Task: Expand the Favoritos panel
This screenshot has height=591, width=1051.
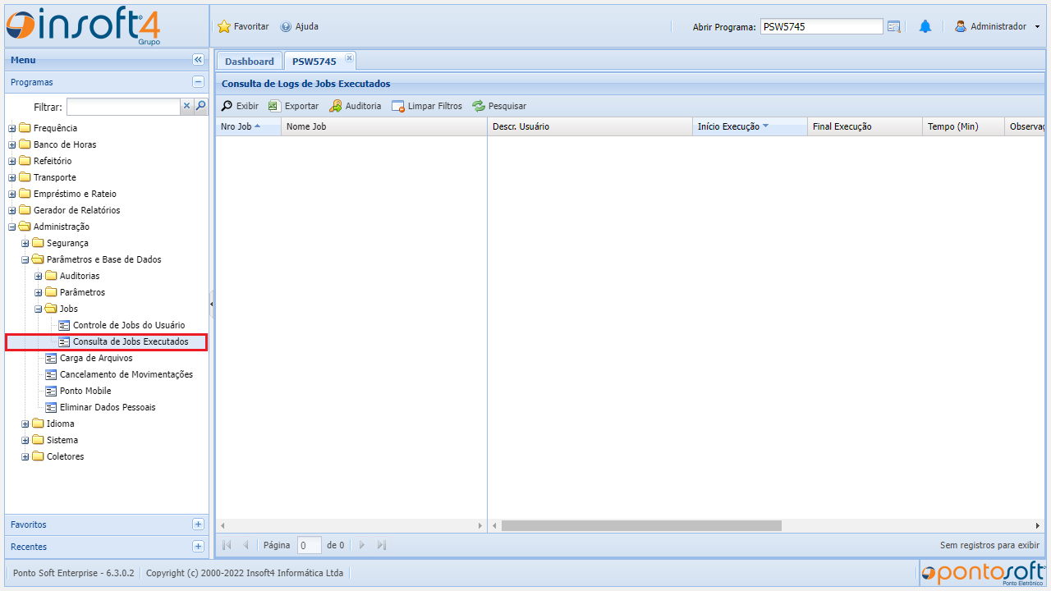Action: click(198, 525)
